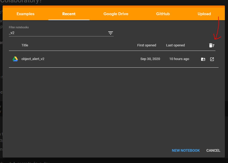Click the Google Drive logo beside object_alert_v2
Image resolution: width=228 pixels, height=163 pixels.
coord(15,59)
